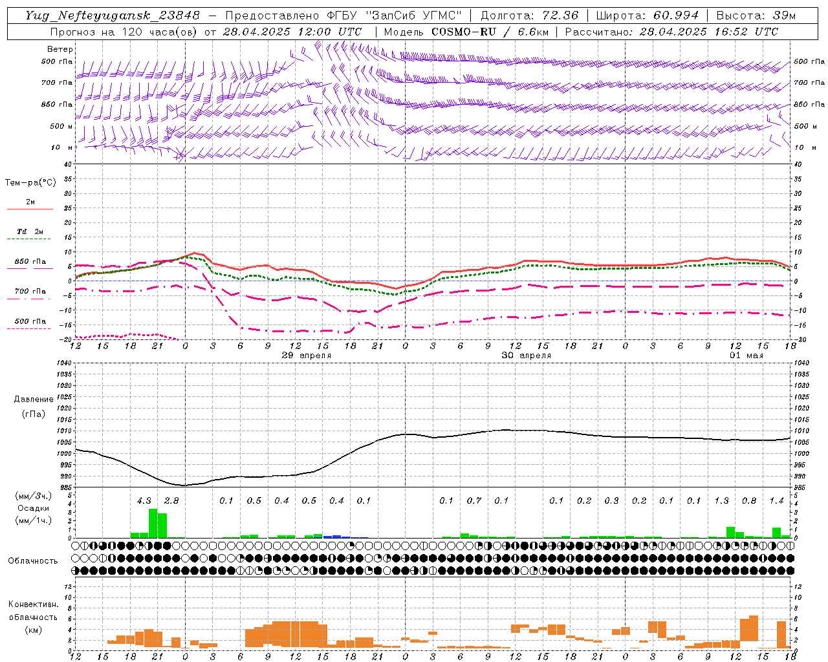Click the forecast line Прогноз на 120 часа(ов)
This screenshot has height=662, width=828.
click(x=124, y=32)
